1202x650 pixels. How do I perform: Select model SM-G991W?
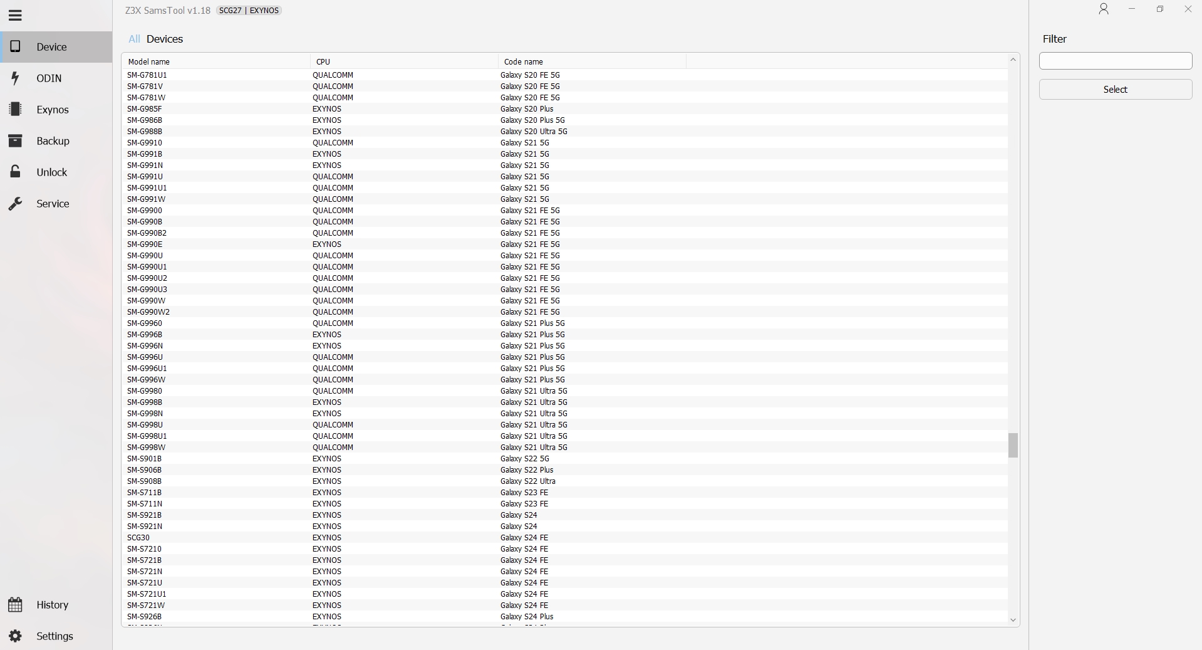coord(565,199)
